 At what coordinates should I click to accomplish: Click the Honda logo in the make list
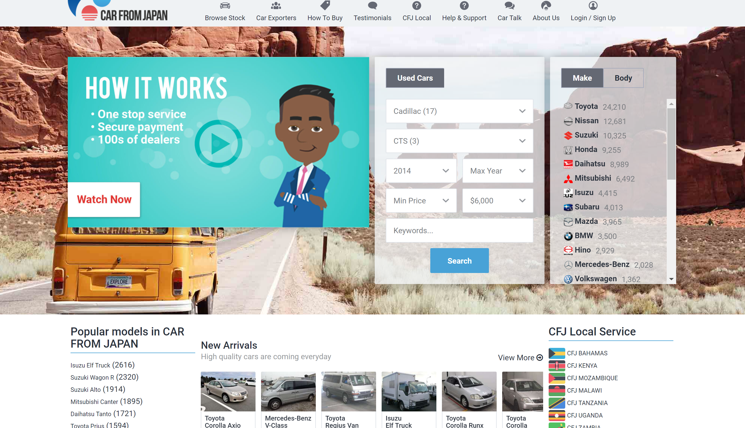click(568, 150)
